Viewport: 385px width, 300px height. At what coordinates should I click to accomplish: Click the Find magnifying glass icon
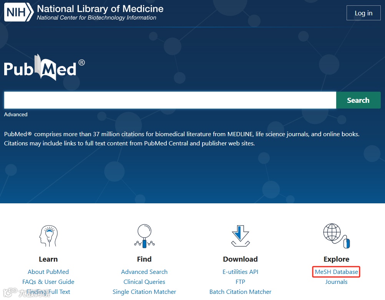click(144, 236)
